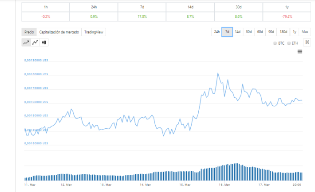Screen dimensions: 315x192
Task: Enable the ETH comparison checkbox
Action: pos(289,43)
